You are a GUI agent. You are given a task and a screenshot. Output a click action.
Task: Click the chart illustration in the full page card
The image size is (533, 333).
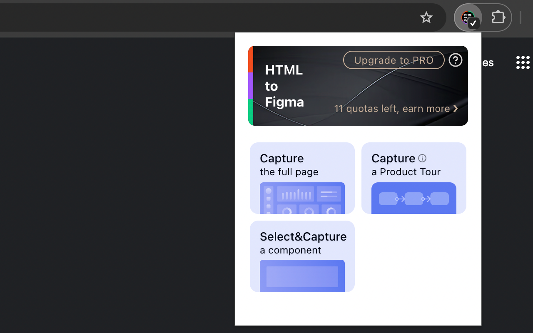pos(302,199)
